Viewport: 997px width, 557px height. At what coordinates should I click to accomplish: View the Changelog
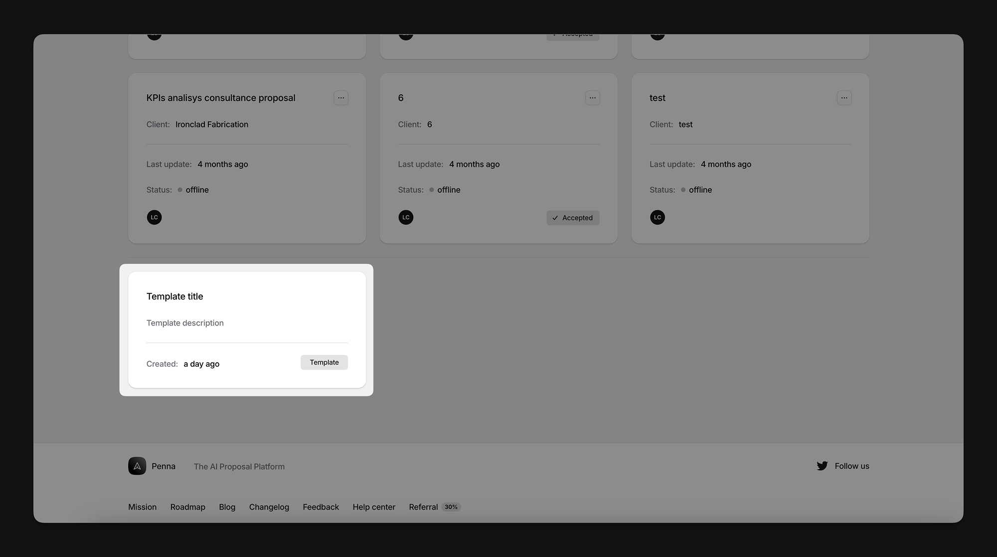tap(269, 507)
